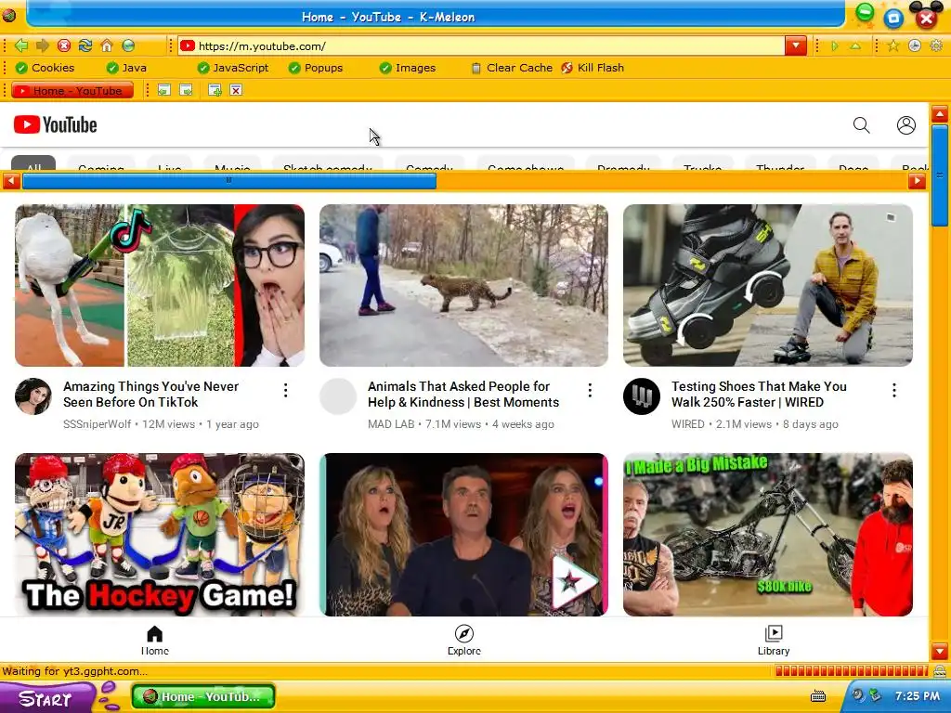Click the vertical scrollbar blue thumb
Image resolution: width=951 pixels, height=713 pixels.
[x=940, y=175]
